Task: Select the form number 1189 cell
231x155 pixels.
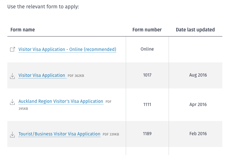Action: [x=147, y=134]
